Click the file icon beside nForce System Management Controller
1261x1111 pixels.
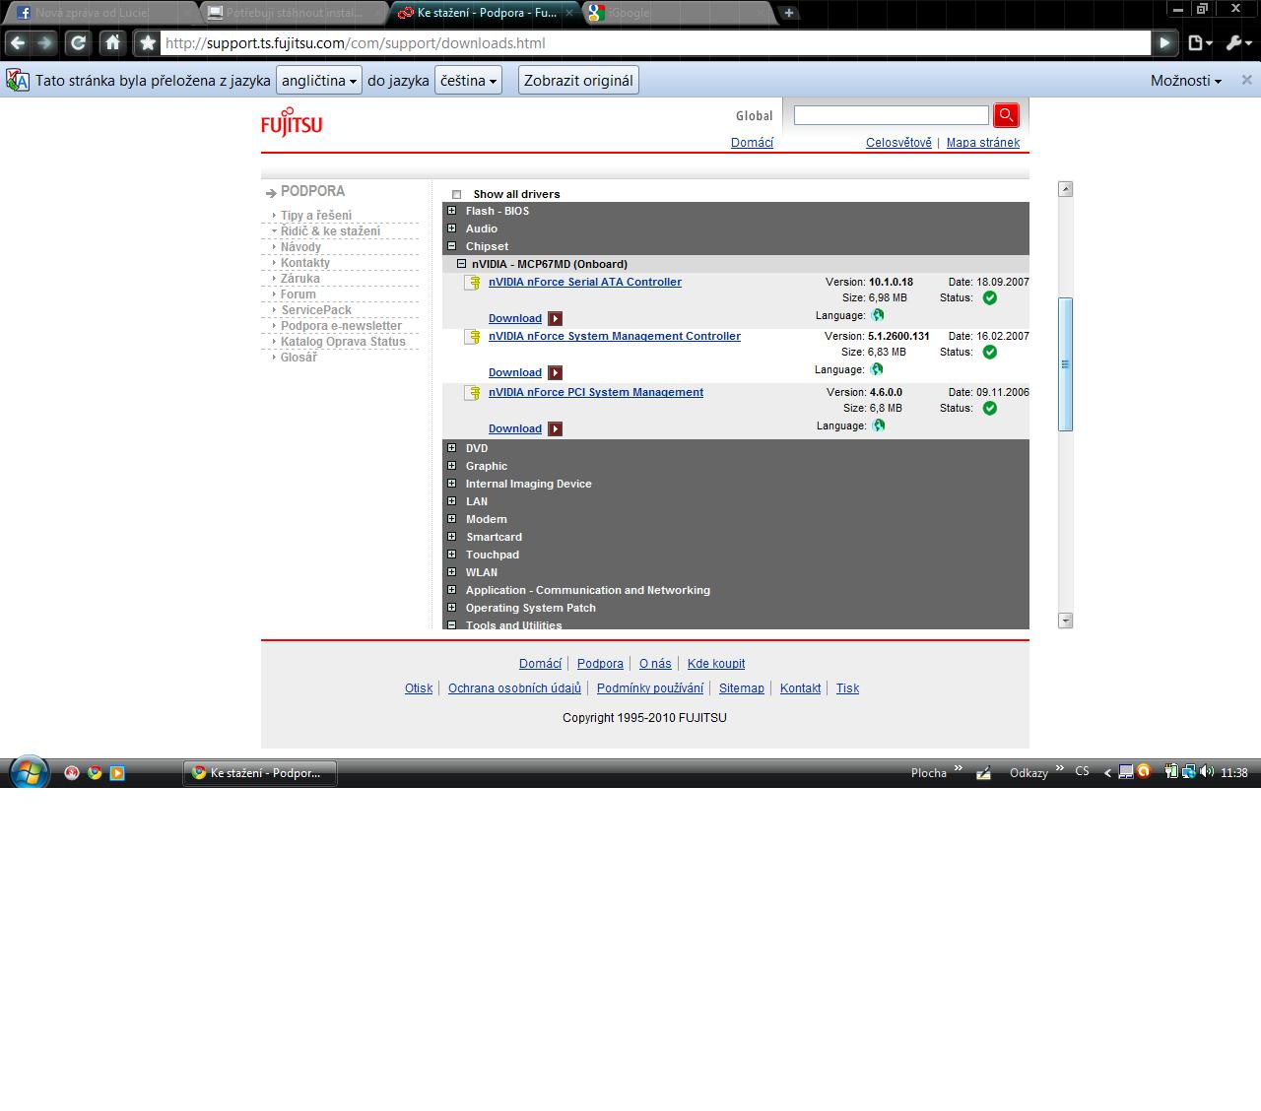click(x=473, y=337)
